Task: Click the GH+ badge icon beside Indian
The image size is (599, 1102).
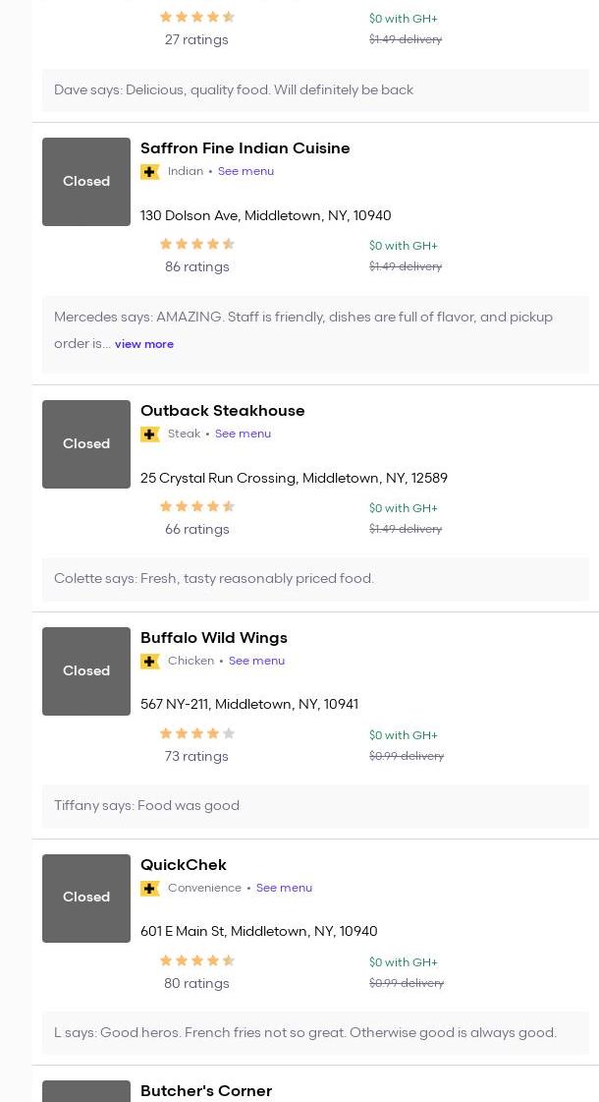Action: [x=150, y=172]
